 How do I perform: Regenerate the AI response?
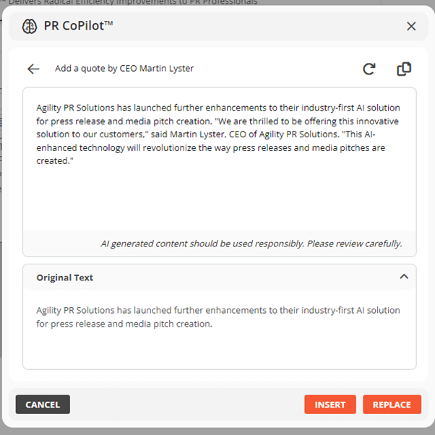click(369, 69)
